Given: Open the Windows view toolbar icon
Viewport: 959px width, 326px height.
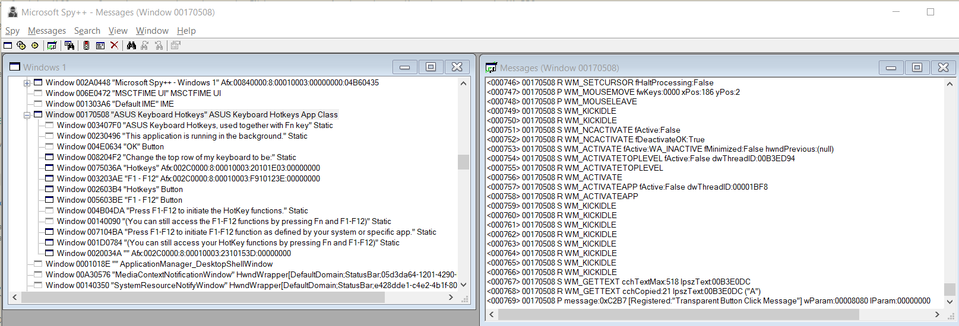Looking at the screenshot, I should click(8, 46).
